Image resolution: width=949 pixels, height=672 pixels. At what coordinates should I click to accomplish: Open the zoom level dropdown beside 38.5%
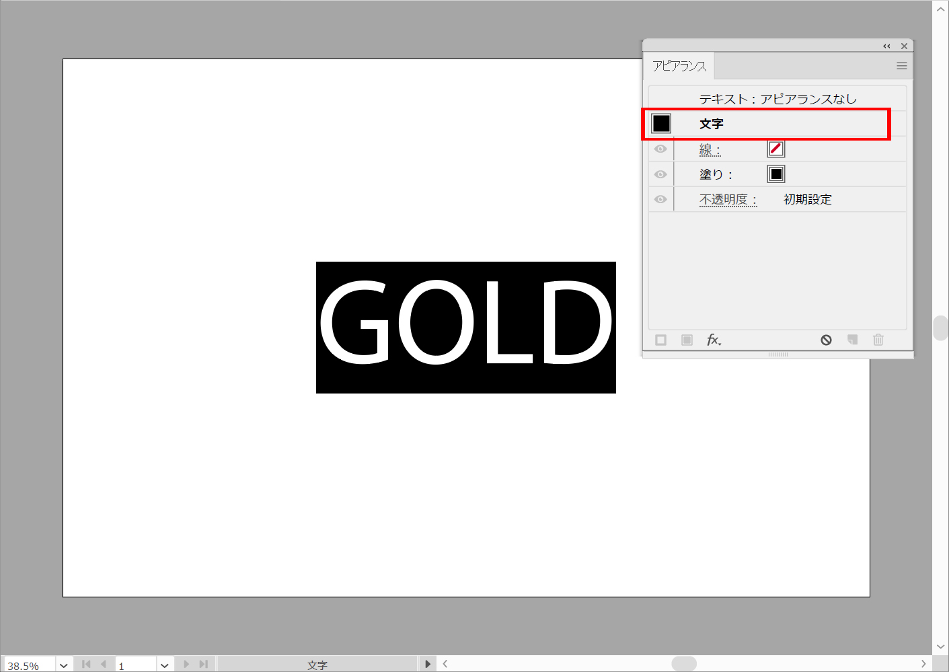[64, 665]
